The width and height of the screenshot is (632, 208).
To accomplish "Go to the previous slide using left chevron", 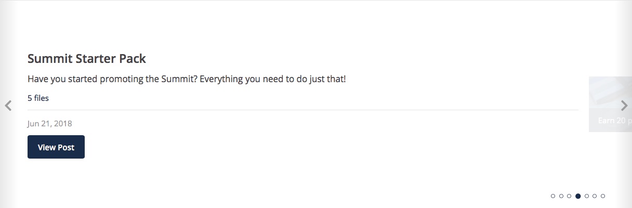I will click(x=8, y=106).
